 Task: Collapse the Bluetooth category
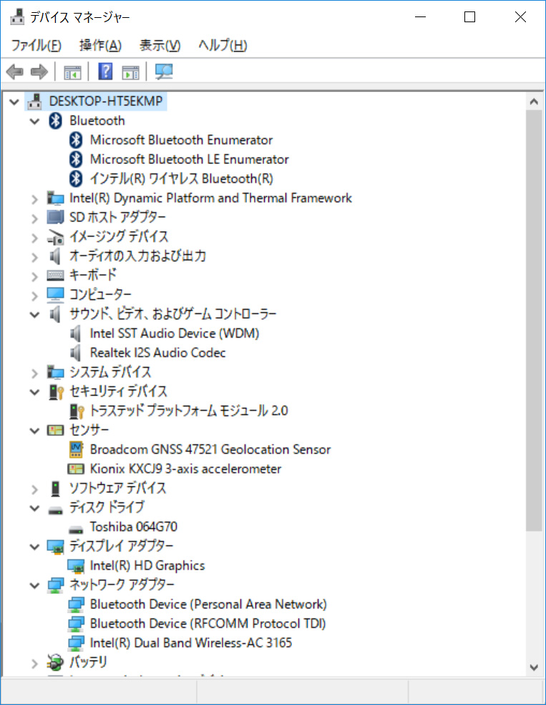click(34, 121)
